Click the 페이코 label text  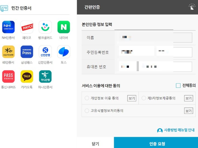(x=27, y=38)
